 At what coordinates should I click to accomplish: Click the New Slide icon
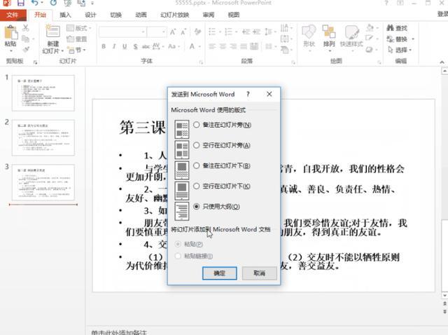[52, 31]
